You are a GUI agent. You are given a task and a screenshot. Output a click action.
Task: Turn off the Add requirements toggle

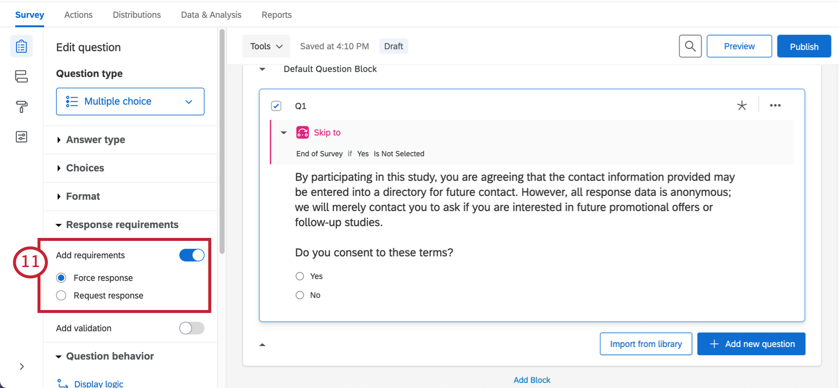pos(191,255)
